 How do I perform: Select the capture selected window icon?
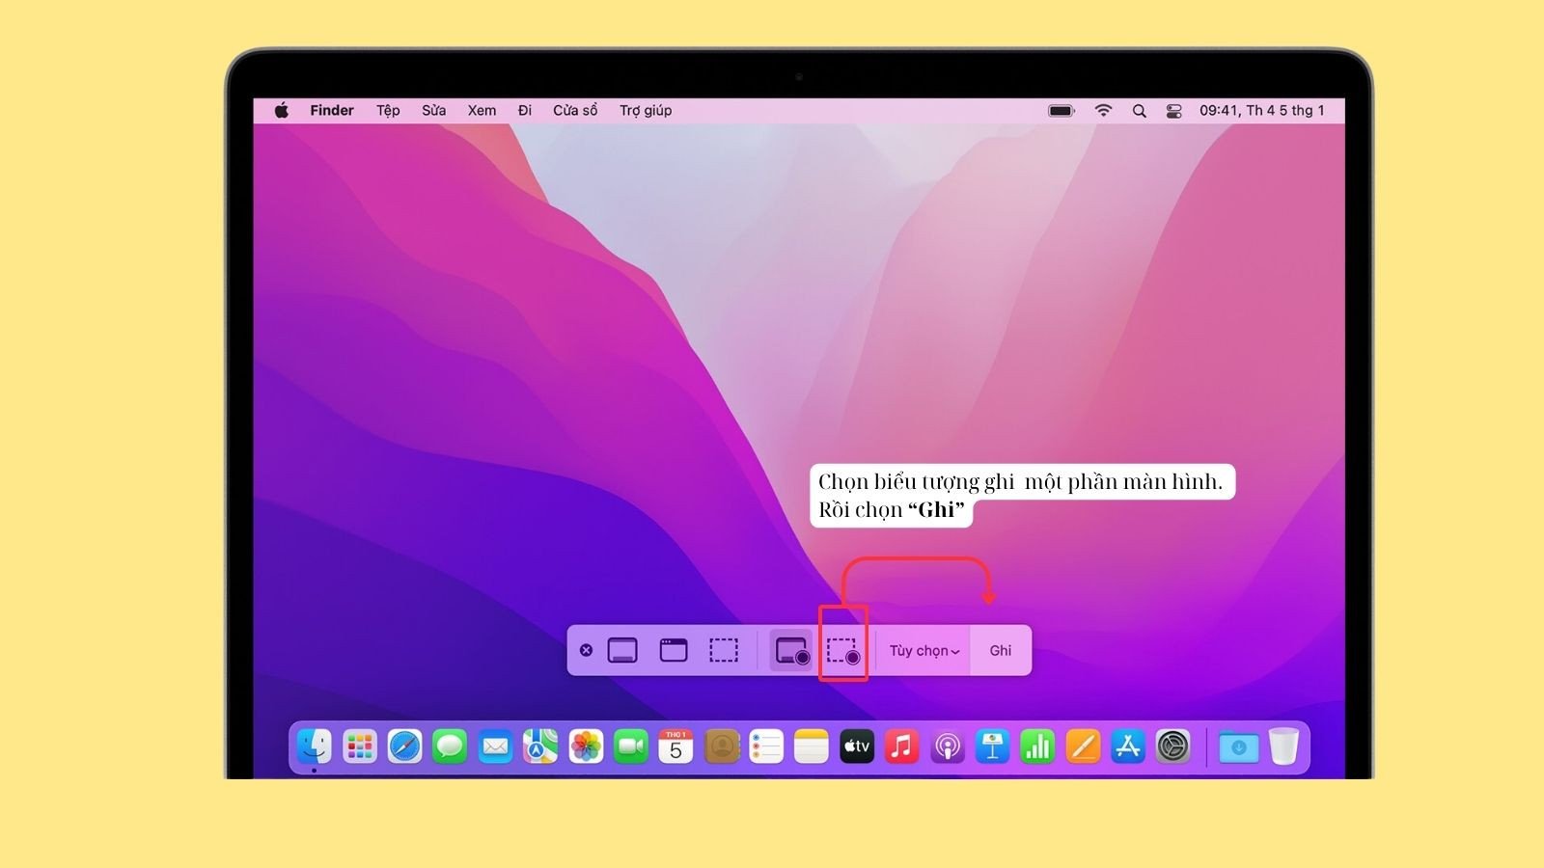(673, 650)
